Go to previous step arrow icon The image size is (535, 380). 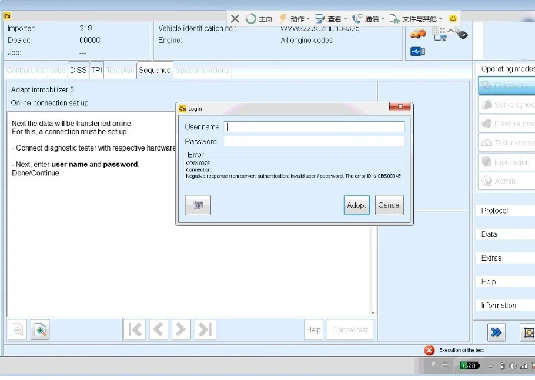158,330
